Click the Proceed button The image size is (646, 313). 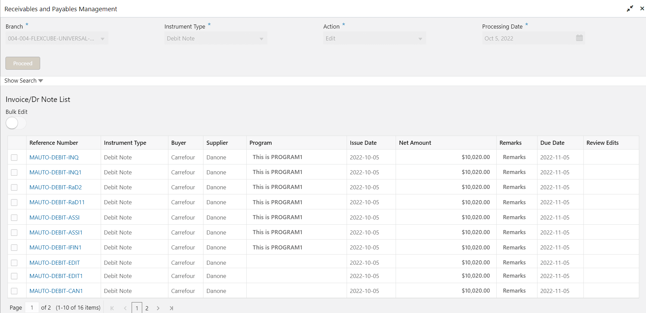click(23, 63)
